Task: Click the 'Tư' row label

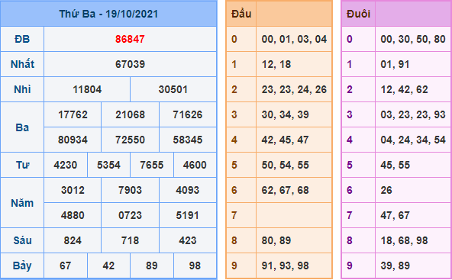Action: [22, 165]
